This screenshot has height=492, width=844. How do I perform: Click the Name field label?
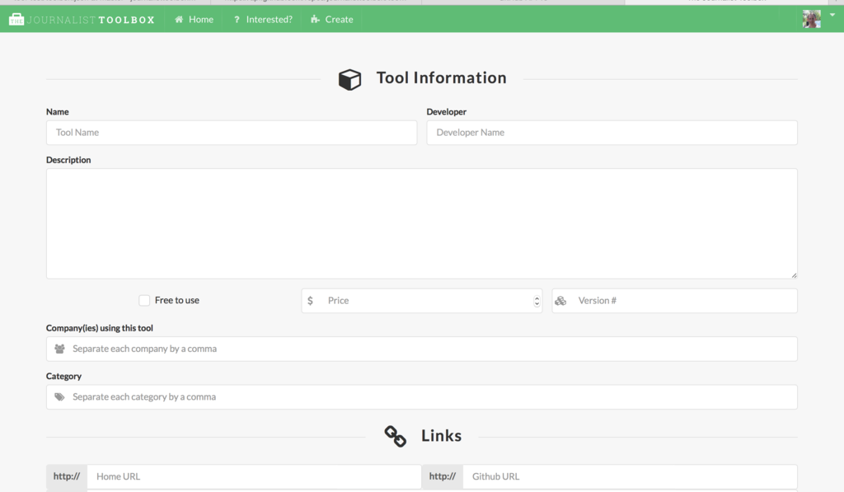[57, 112]
